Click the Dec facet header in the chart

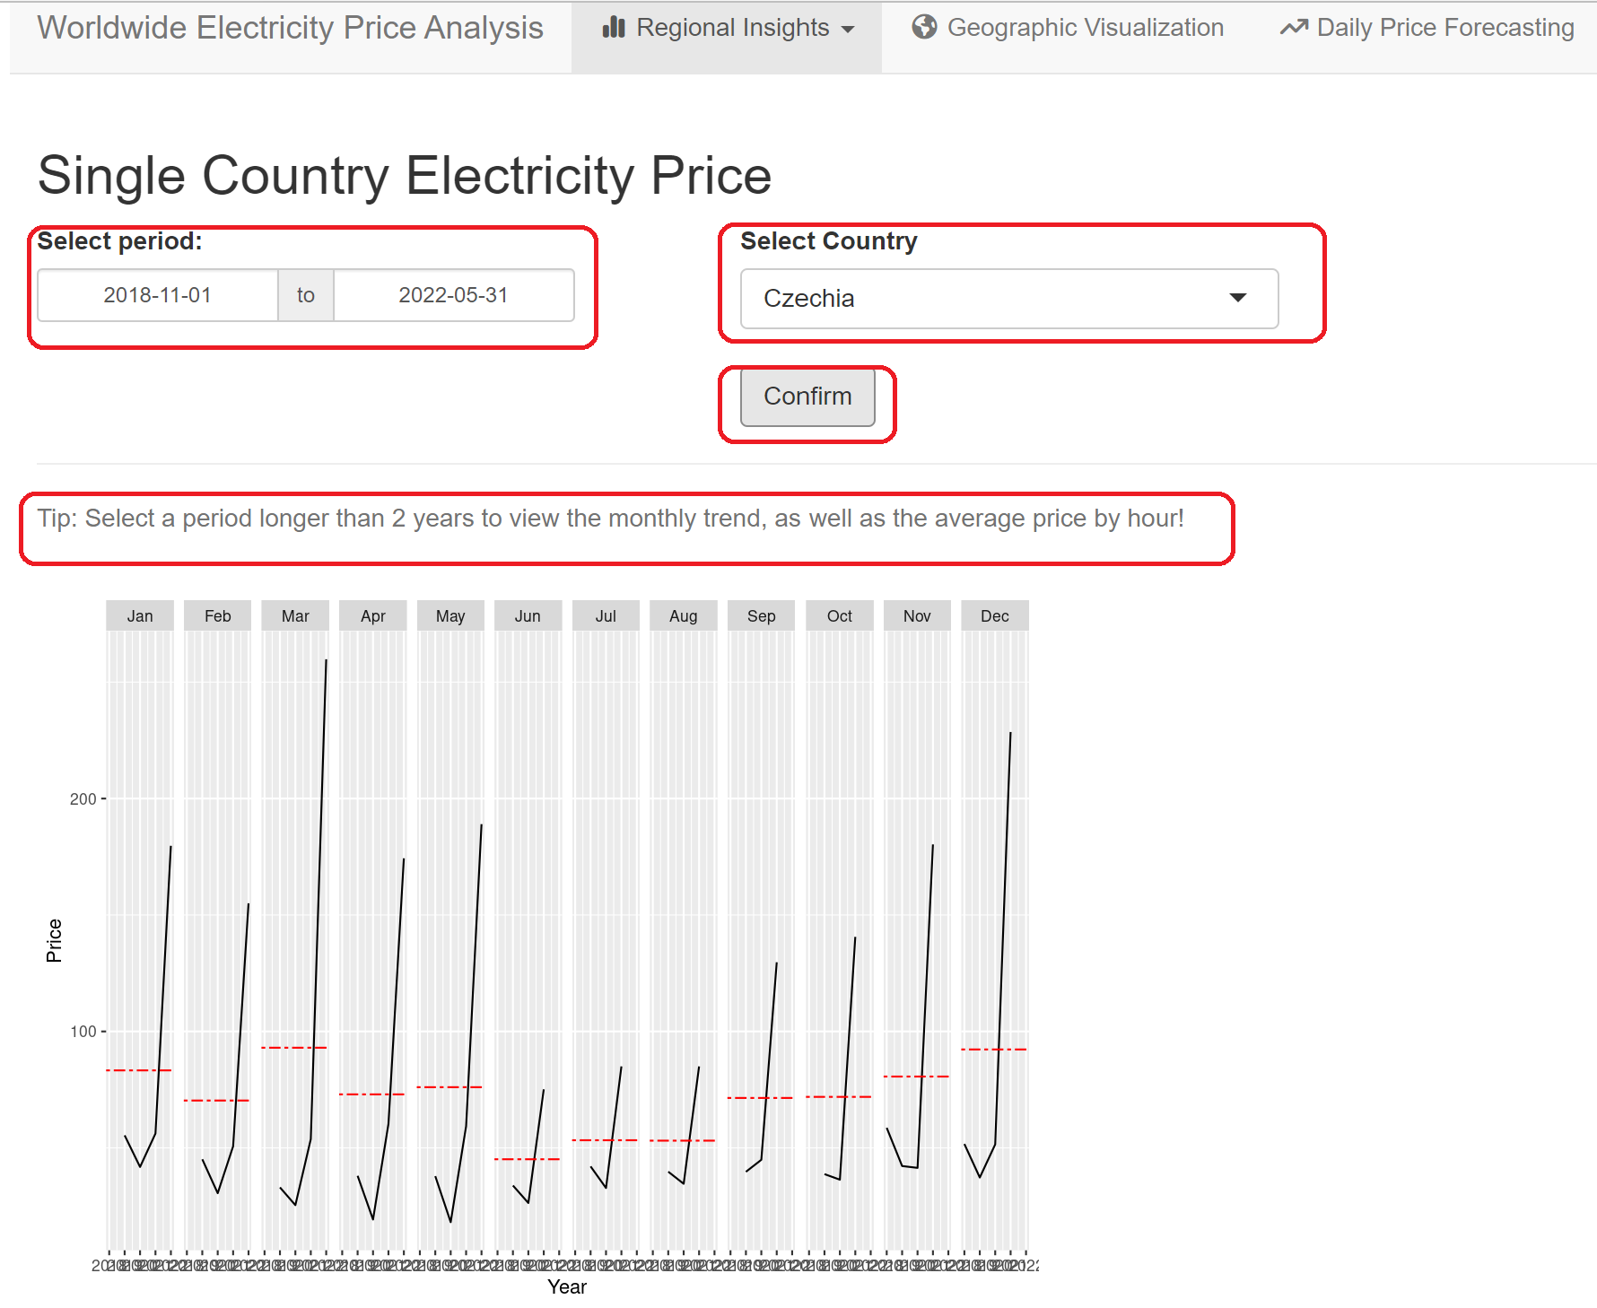(994, 615)
